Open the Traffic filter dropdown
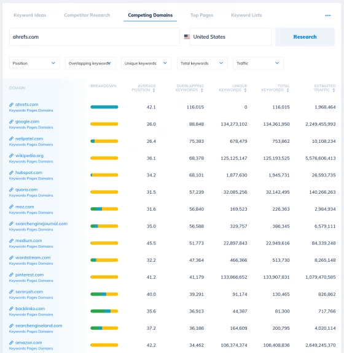 coord(258,63)
